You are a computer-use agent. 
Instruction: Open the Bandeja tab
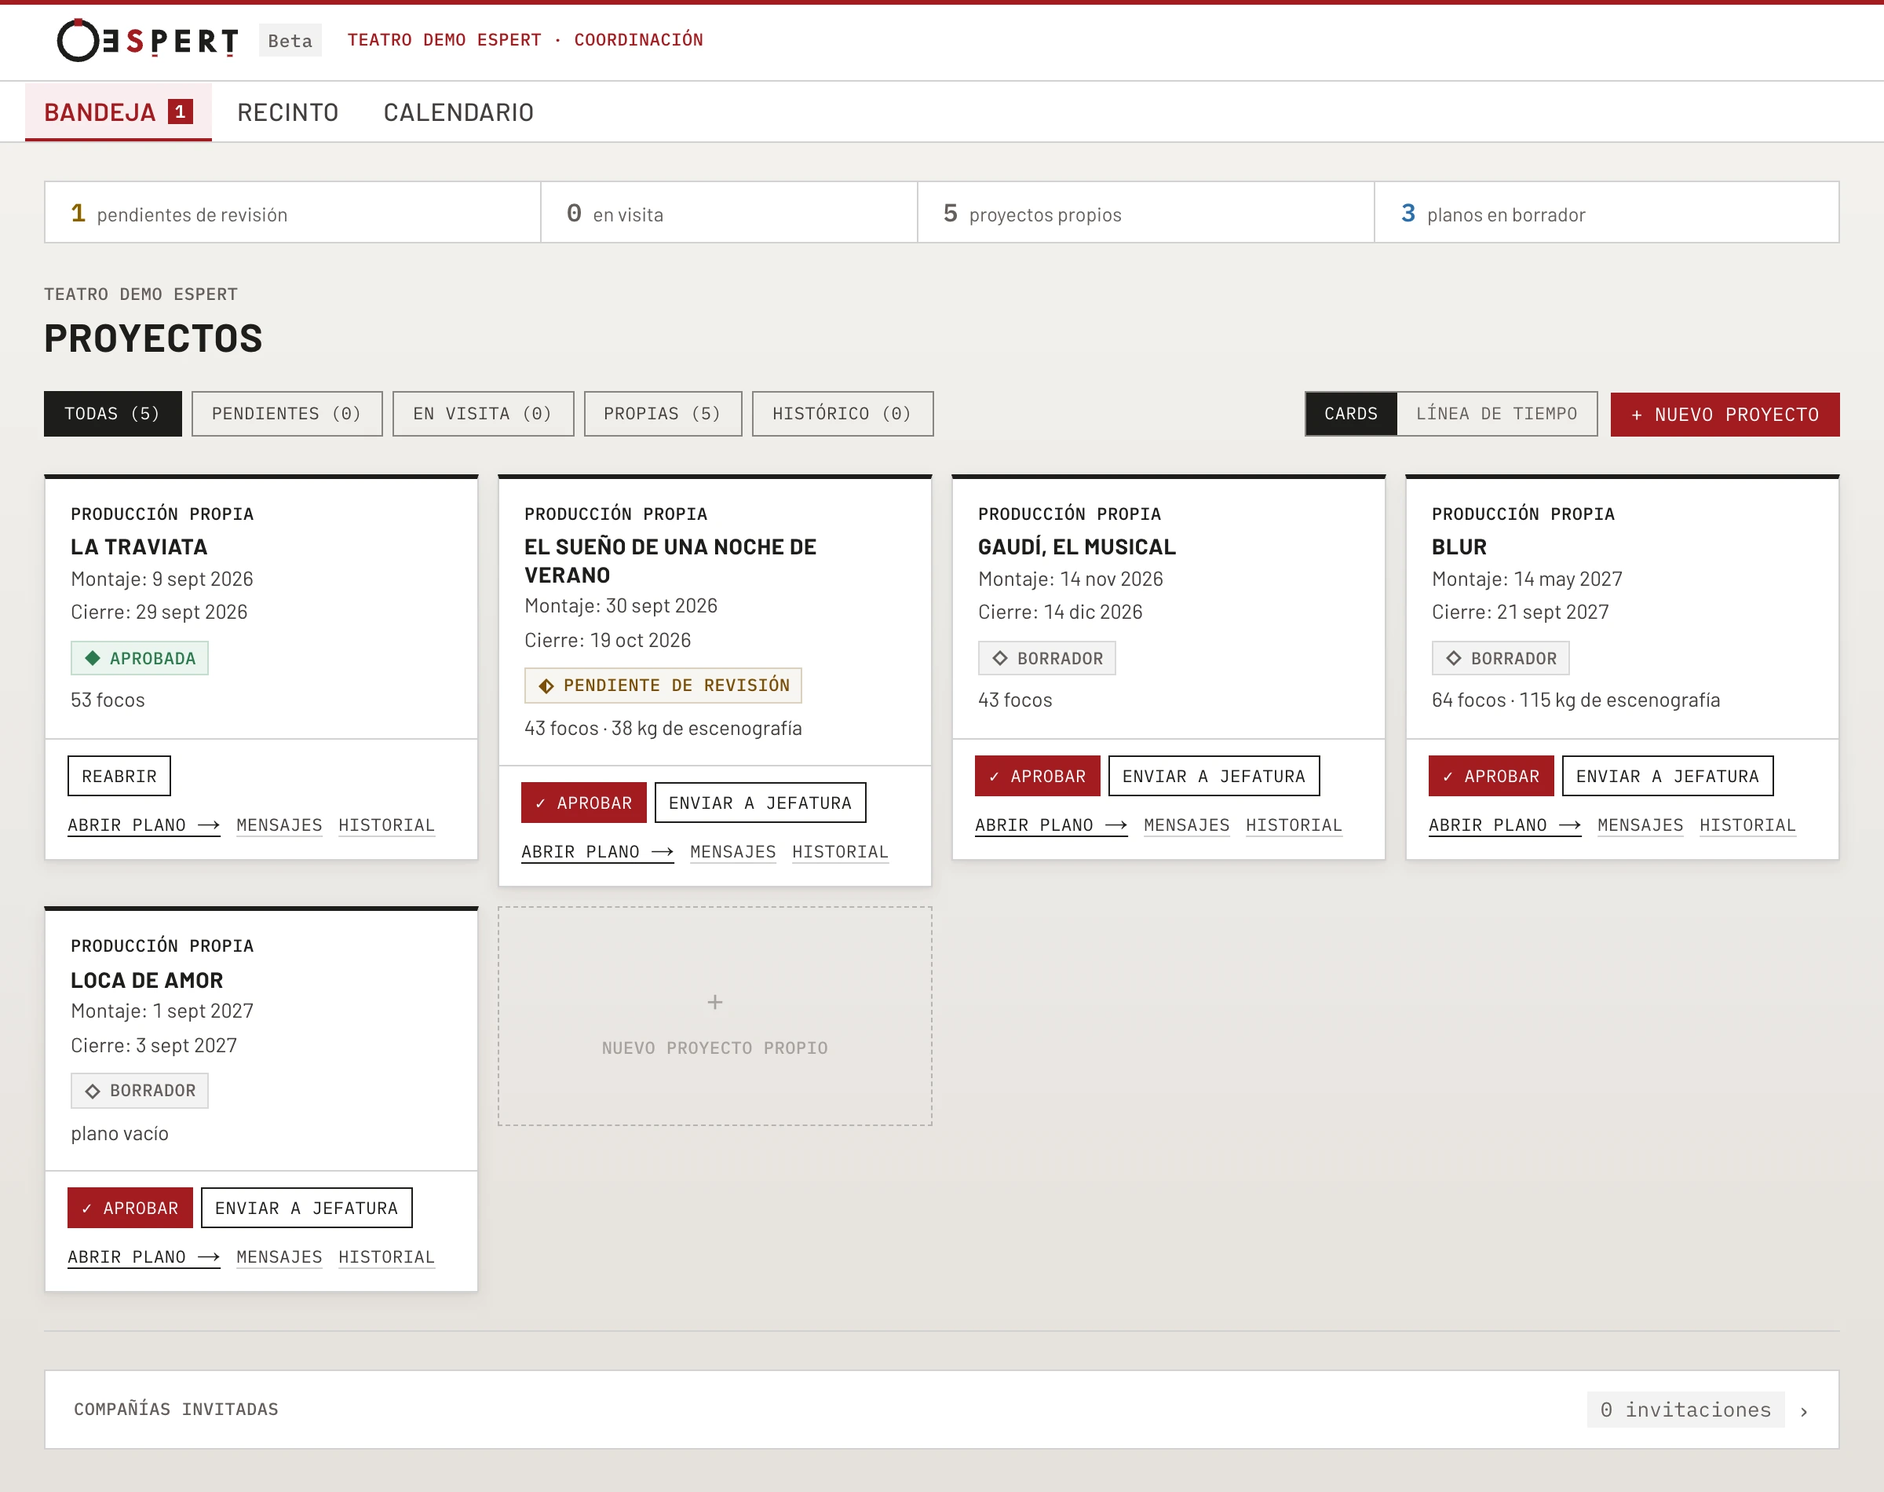(x=118, y=112)
